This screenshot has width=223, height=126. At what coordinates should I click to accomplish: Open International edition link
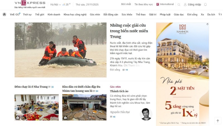[165, 4]
